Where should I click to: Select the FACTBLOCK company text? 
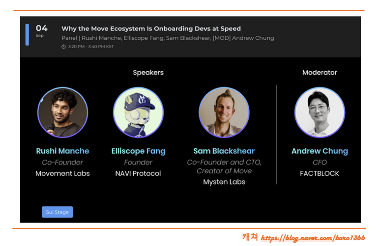click(320, 173)
